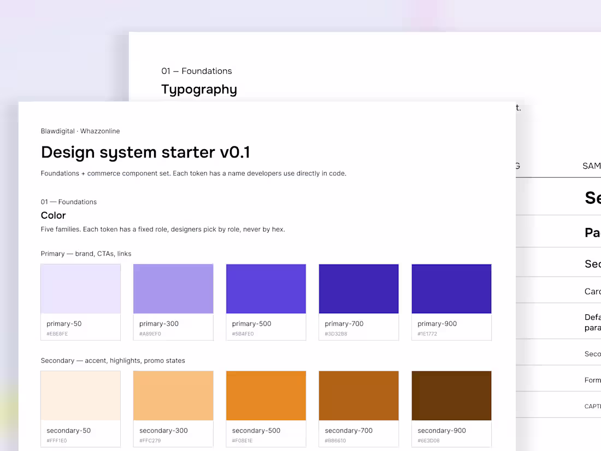Pick the secondary-300 peach swatch

[x=173, y=396]
